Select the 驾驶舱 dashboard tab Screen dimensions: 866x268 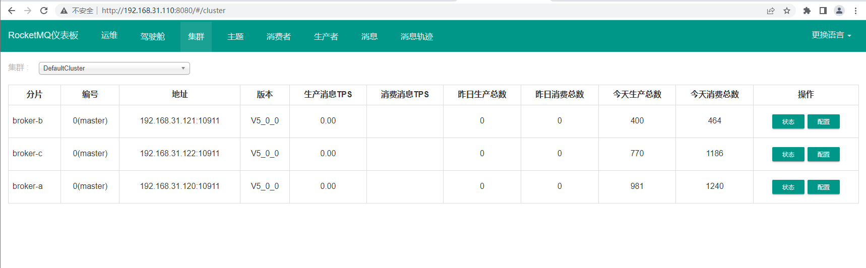click(x=153, y=36)
